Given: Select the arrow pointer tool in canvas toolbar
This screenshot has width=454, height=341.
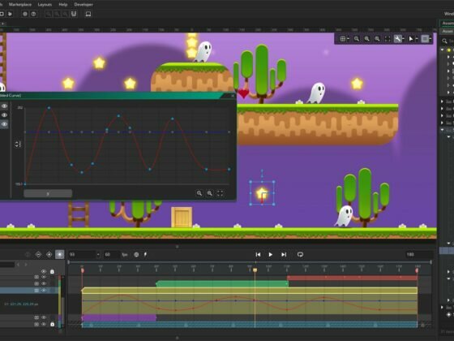Looking at the screenshot, I should [x=411, y=39].
